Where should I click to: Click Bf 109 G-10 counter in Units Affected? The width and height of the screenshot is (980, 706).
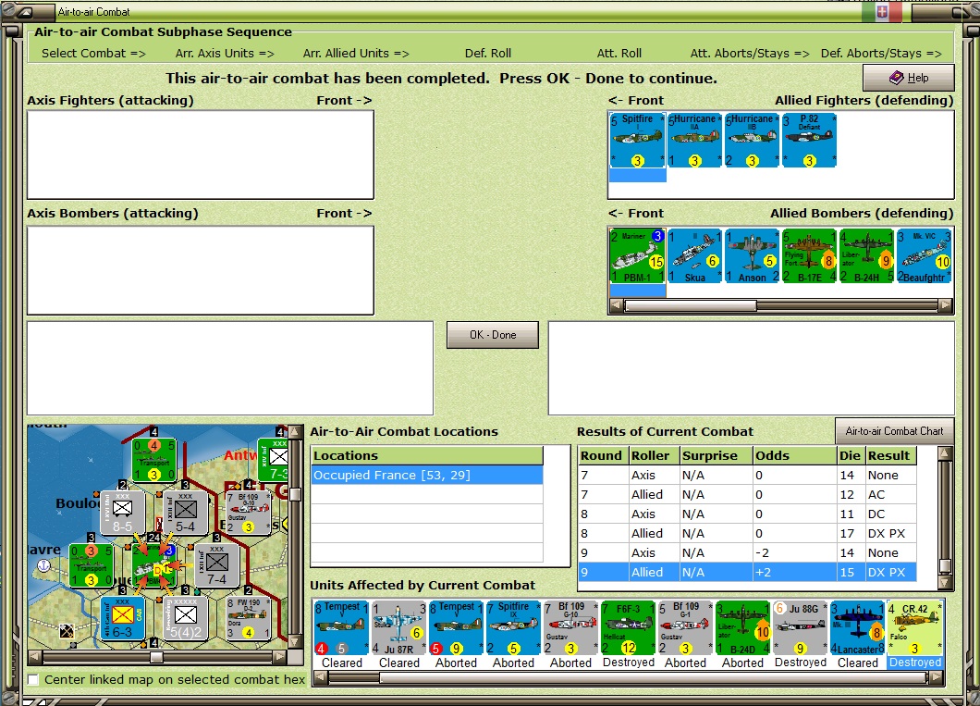click(x=570, y=628)
